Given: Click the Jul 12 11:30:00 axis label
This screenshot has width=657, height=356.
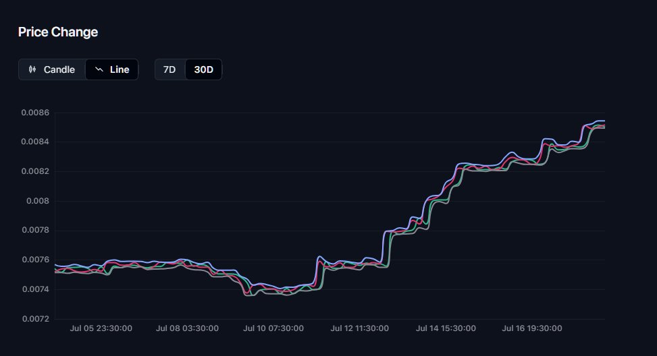Looking at the screenshot, I should (359, 328).
